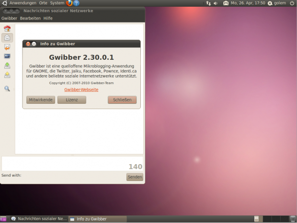This screenshot has height=223, width=297.
Task: Open the Help launcher in top panel
Action: [x=76, y=3]
